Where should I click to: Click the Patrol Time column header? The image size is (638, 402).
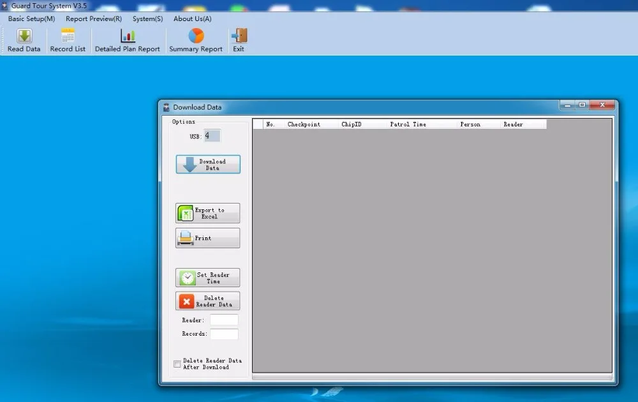click(422, 124)
